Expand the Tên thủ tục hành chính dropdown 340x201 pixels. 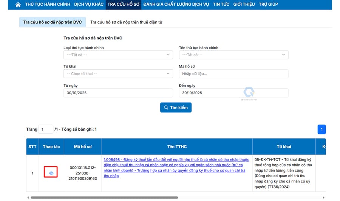pos(233,55)
